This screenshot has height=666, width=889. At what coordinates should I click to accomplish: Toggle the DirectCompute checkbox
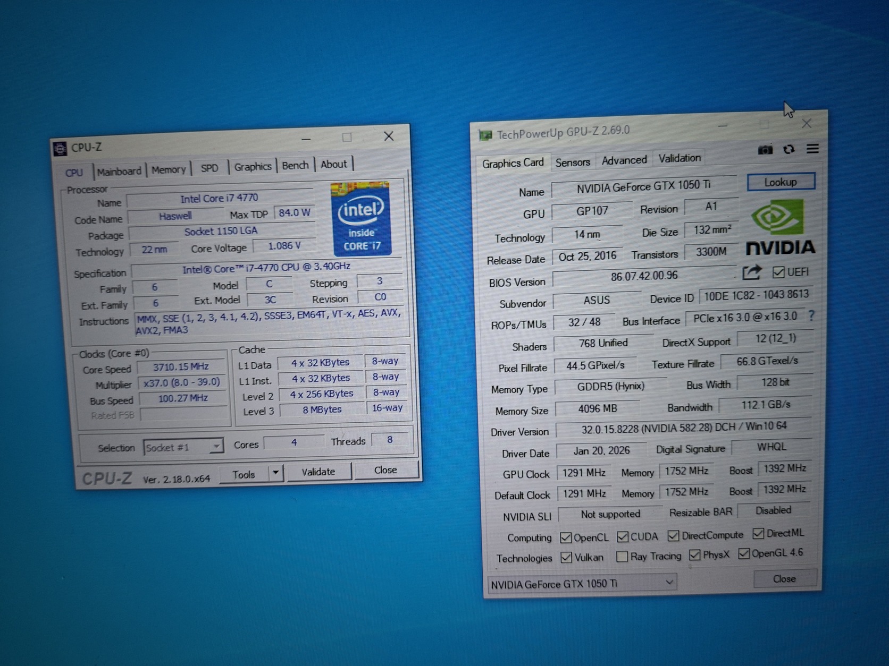click(673, 535)
